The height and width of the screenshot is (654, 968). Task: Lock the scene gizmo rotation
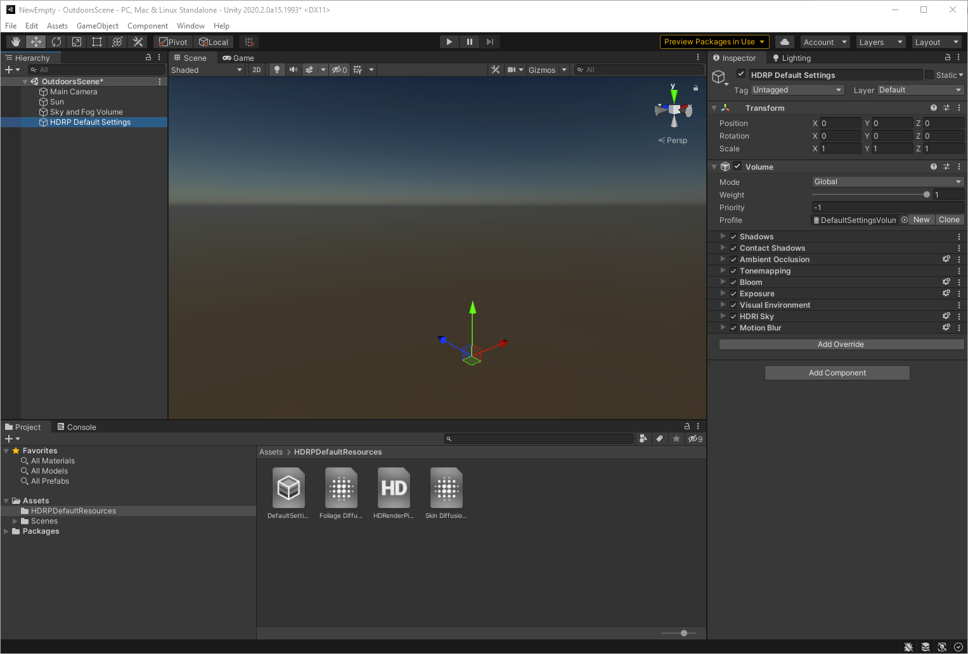coord(695,88)
